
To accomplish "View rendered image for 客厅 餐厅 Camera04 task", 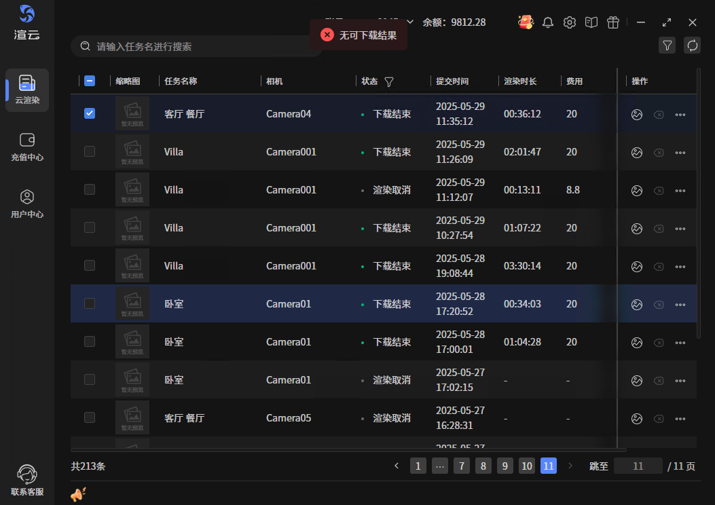I will tap(636, 115).
